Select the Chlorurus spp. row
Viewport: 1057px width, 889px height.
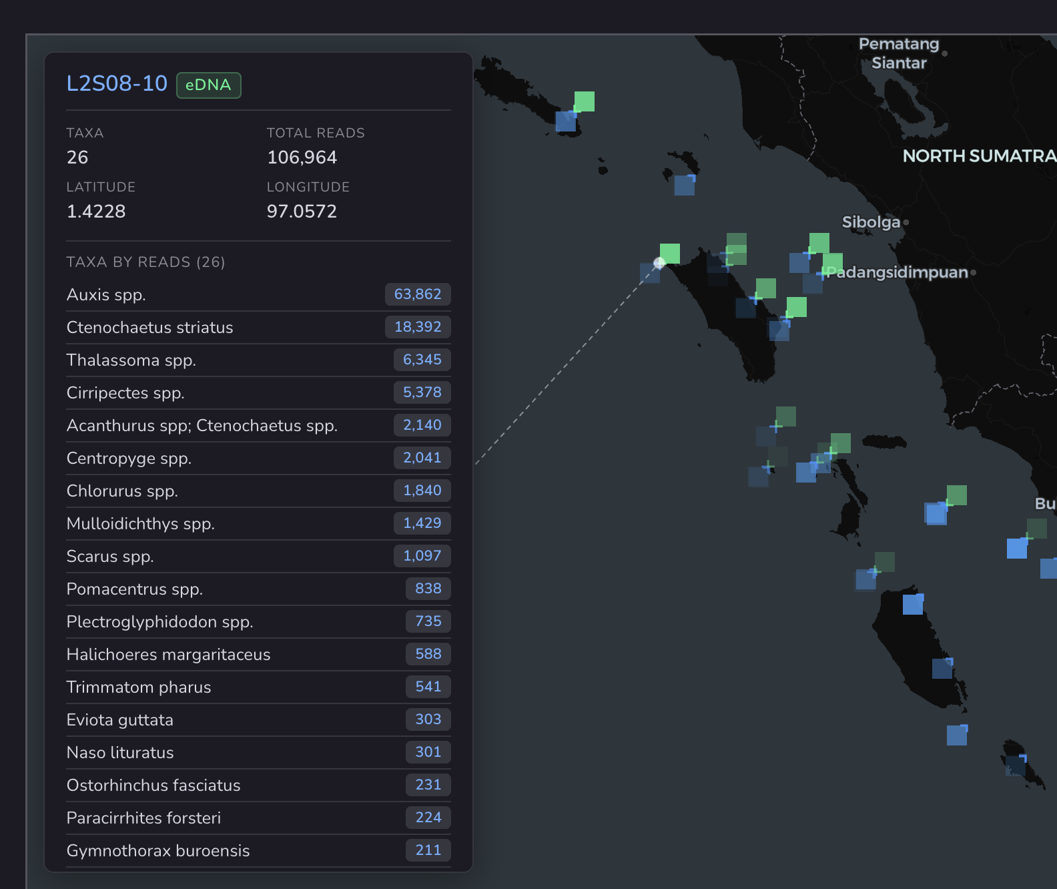(258, 491)
